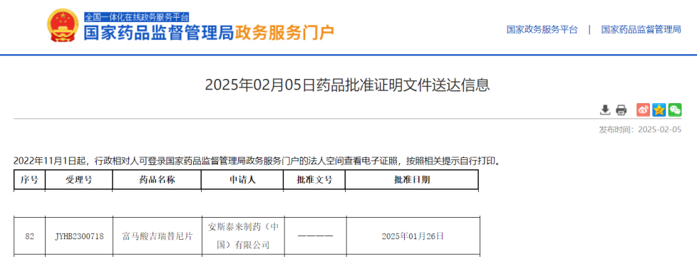Click the 全国一体化在线政务服务平台 banner text
The width and height of the screenshot is (697, 259).
pyautogui.click(x=137, y=17)
